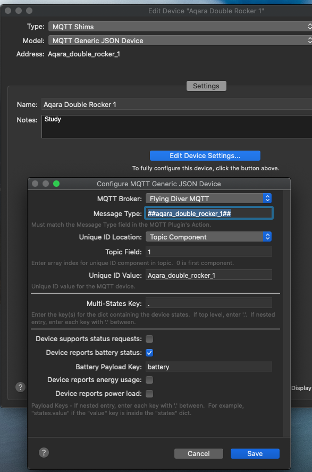Open the Model popup menu
Image resolution: width=312 pixels, height=472 pixels.
point(180,40)
